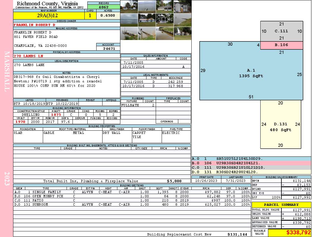
Task: Click the green record number 4062
Action: click(x=104, y=7)
